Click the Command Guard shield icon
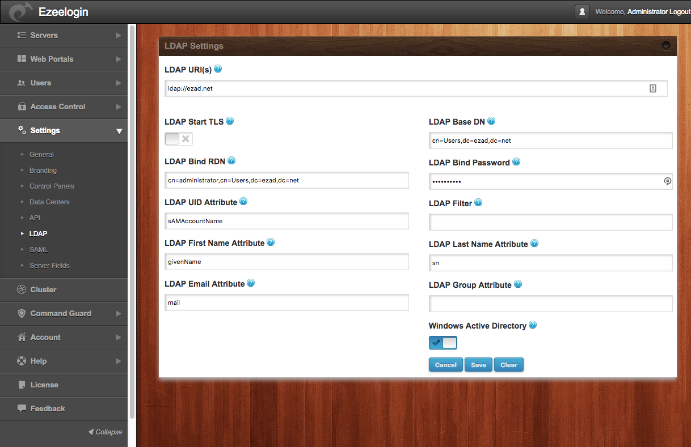Viewport: 691px width, 447px height. pyautogui.click(x=22, y=313)
